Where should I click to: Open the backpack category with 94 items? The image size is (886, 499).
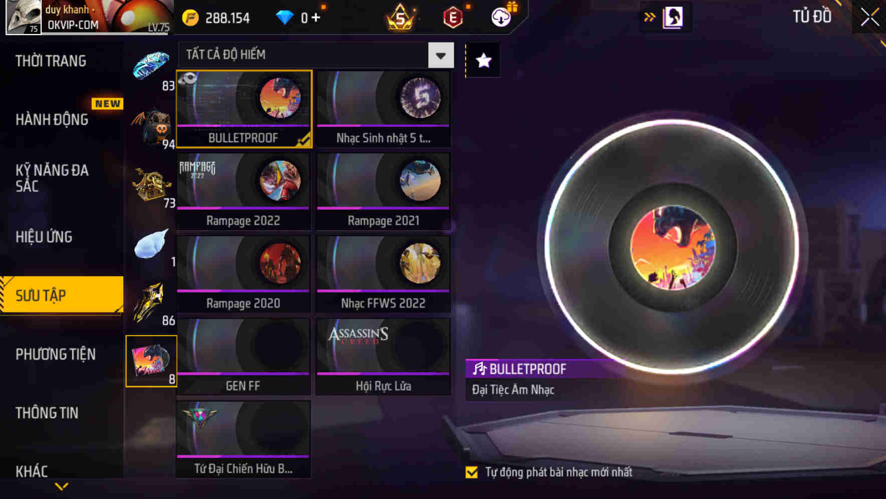tap(152, 127)
